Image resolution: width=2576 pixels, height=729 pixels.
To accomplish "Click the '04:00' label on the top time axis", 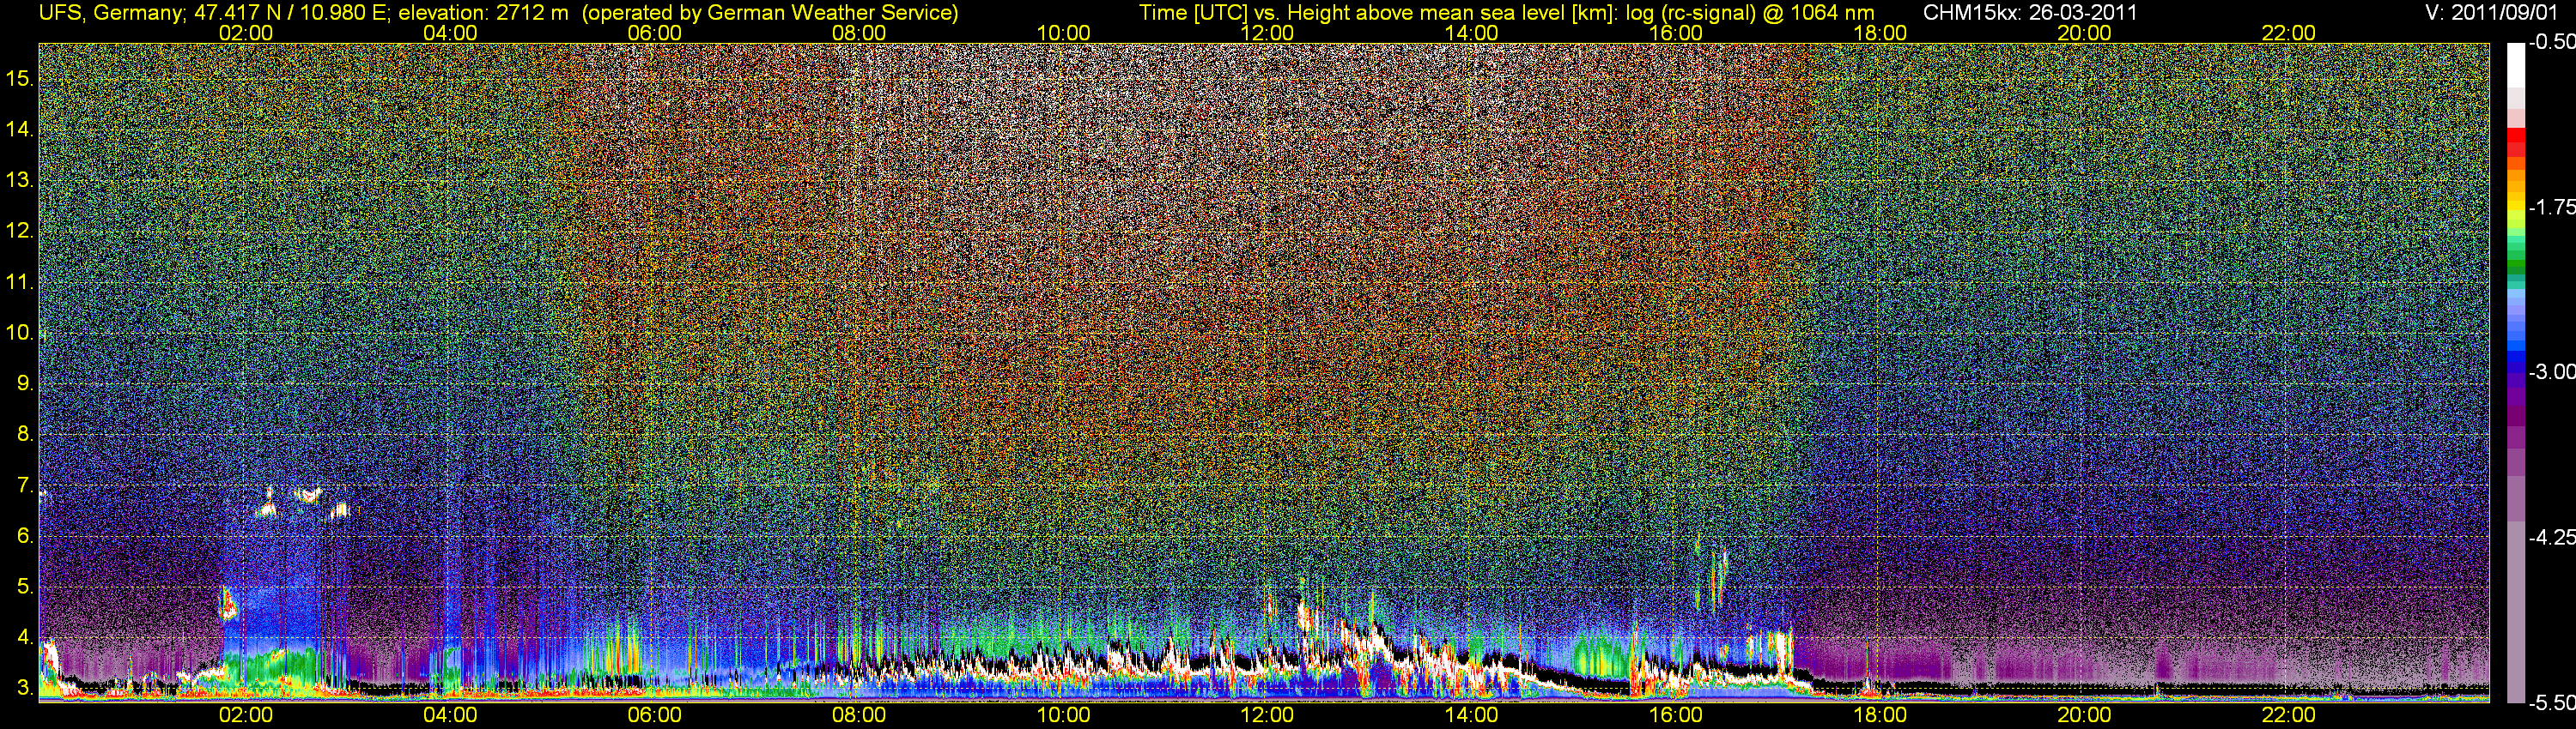I will tap(450, 33).
